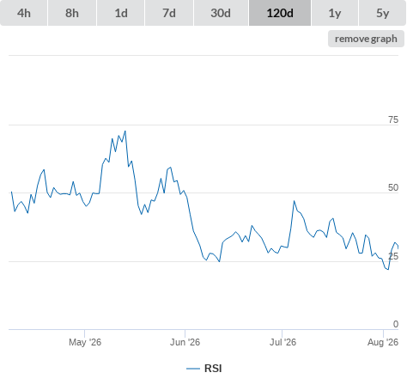
Task: Switch chart to 1y range
Action: [x=335, y=13]
